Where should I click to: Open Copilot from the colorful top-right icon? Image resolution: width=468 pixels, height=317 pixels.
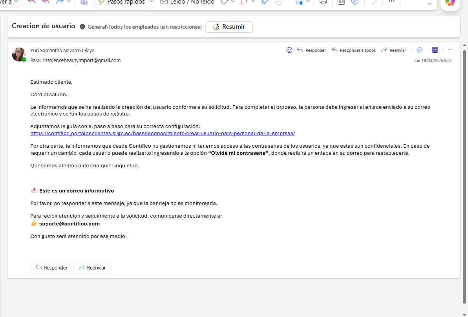(x=450, y=2)
